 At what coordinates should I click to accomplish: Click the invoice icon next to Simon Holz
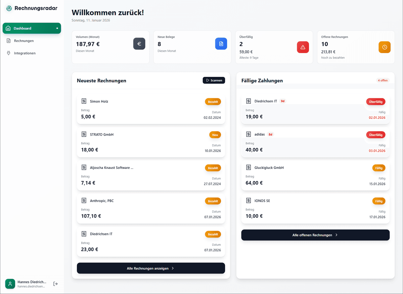point(84,101)
